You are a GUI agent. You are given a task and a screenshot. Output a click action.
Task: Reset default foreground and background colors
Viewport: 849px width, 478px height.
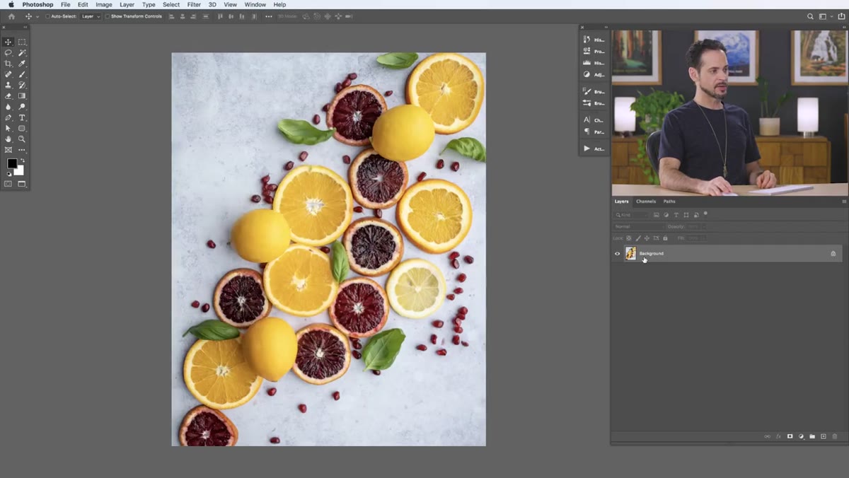[x=9, y=174]
